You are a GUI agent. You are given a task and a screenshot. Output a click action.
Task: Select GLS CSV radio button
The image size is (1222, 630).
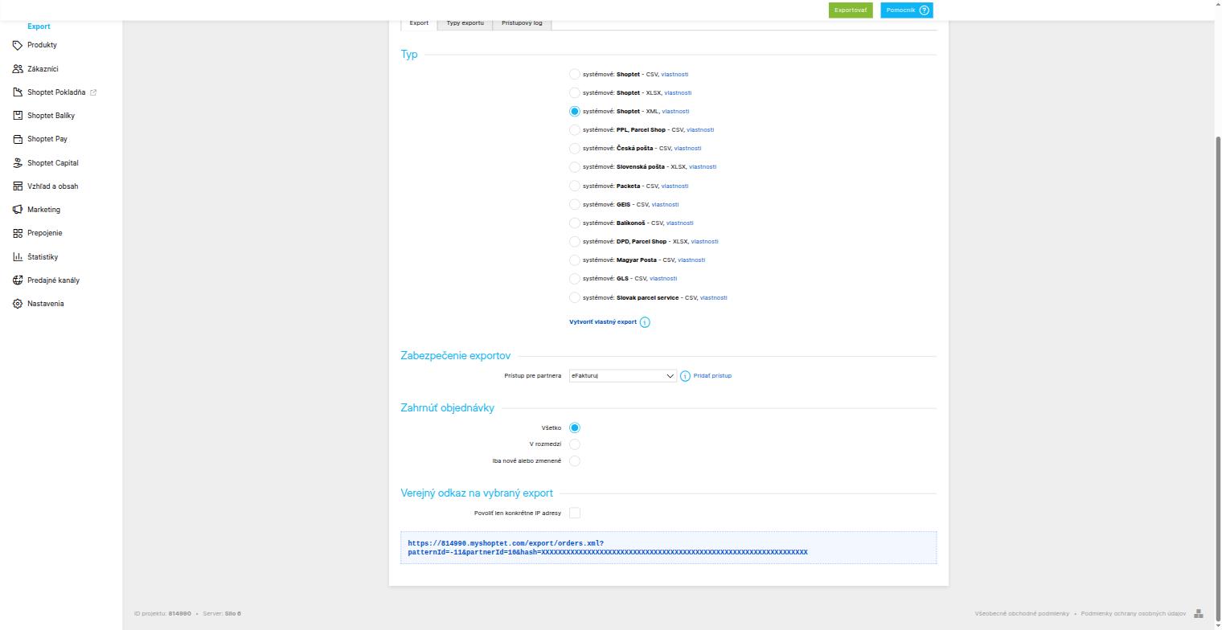click(574, 279)
